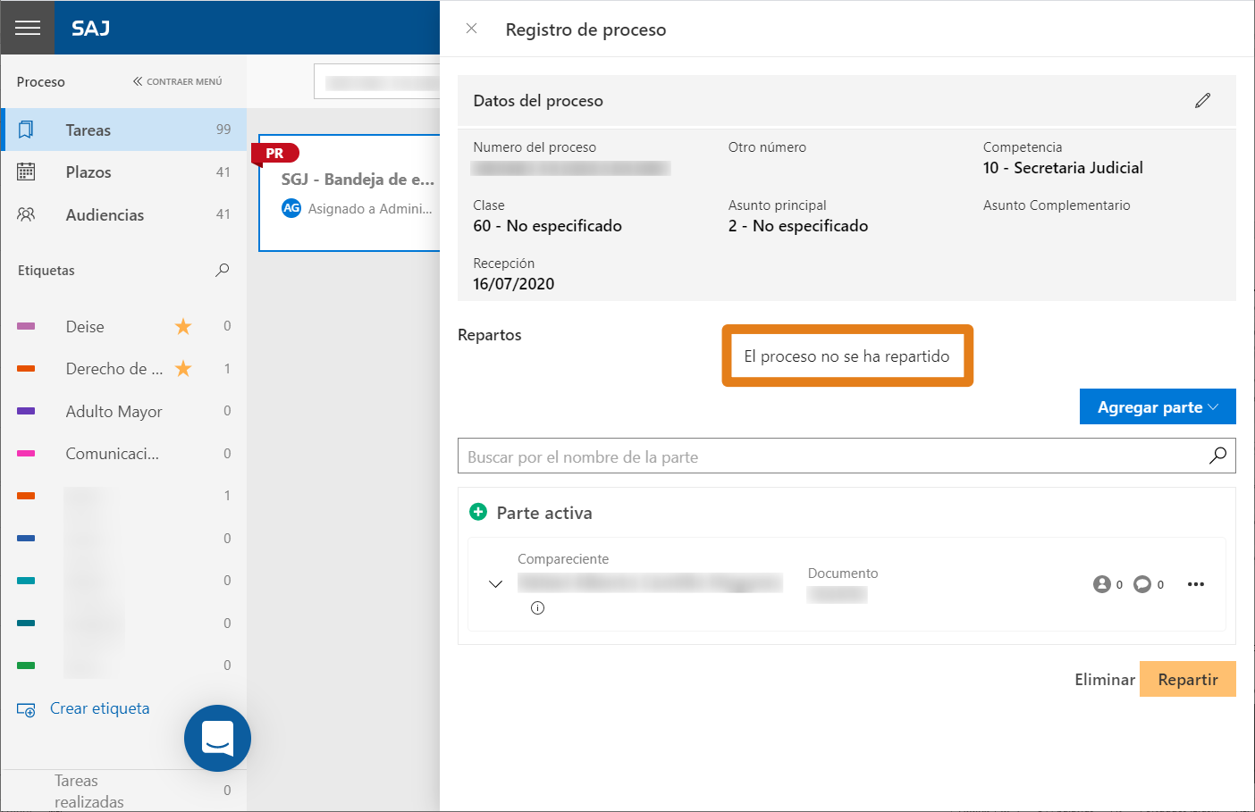Toggle the favorite star for Deise

click(183, 326)
